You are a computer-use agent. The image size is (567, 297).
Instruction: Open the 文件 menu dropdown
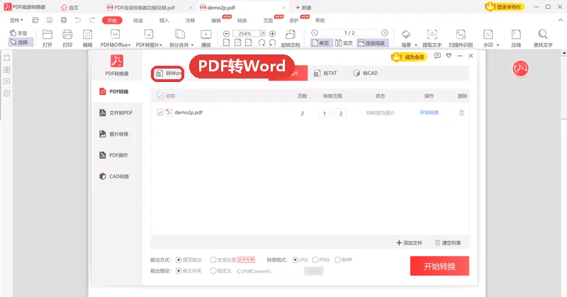(16, 21)
